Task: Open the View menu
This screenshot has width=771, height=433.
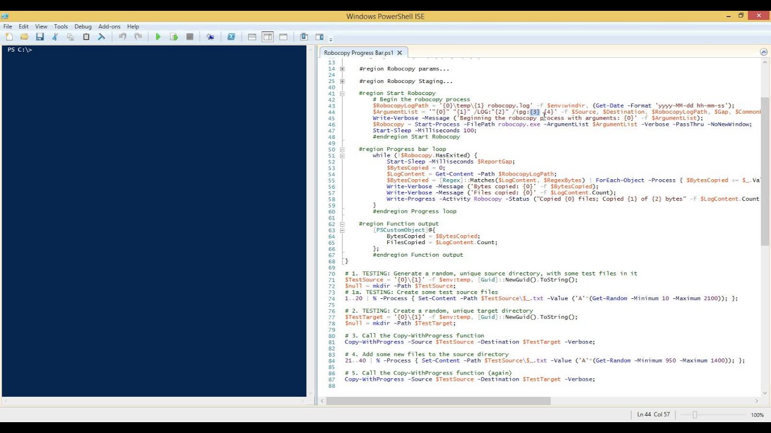Action: point(41,26)
